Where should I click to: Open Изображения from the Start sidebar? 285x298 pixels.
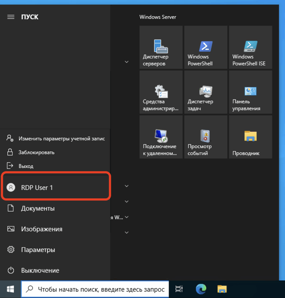(x=55, y=229)
